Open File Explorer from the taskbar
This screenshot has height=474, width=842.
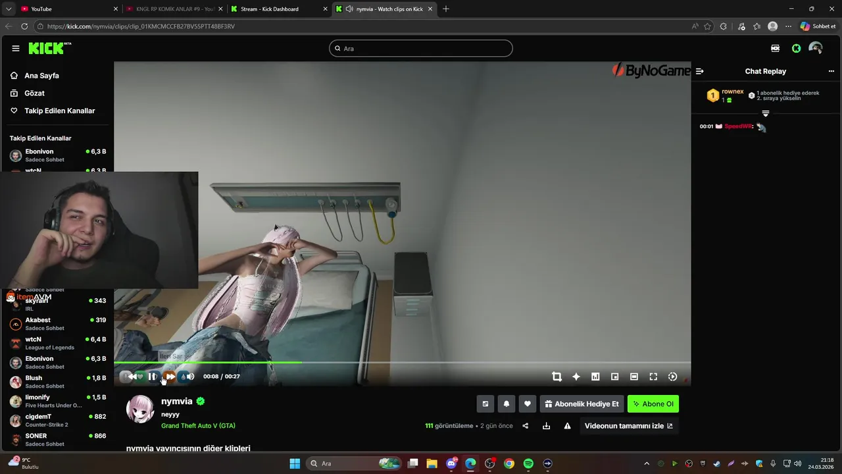click(432, 463)
